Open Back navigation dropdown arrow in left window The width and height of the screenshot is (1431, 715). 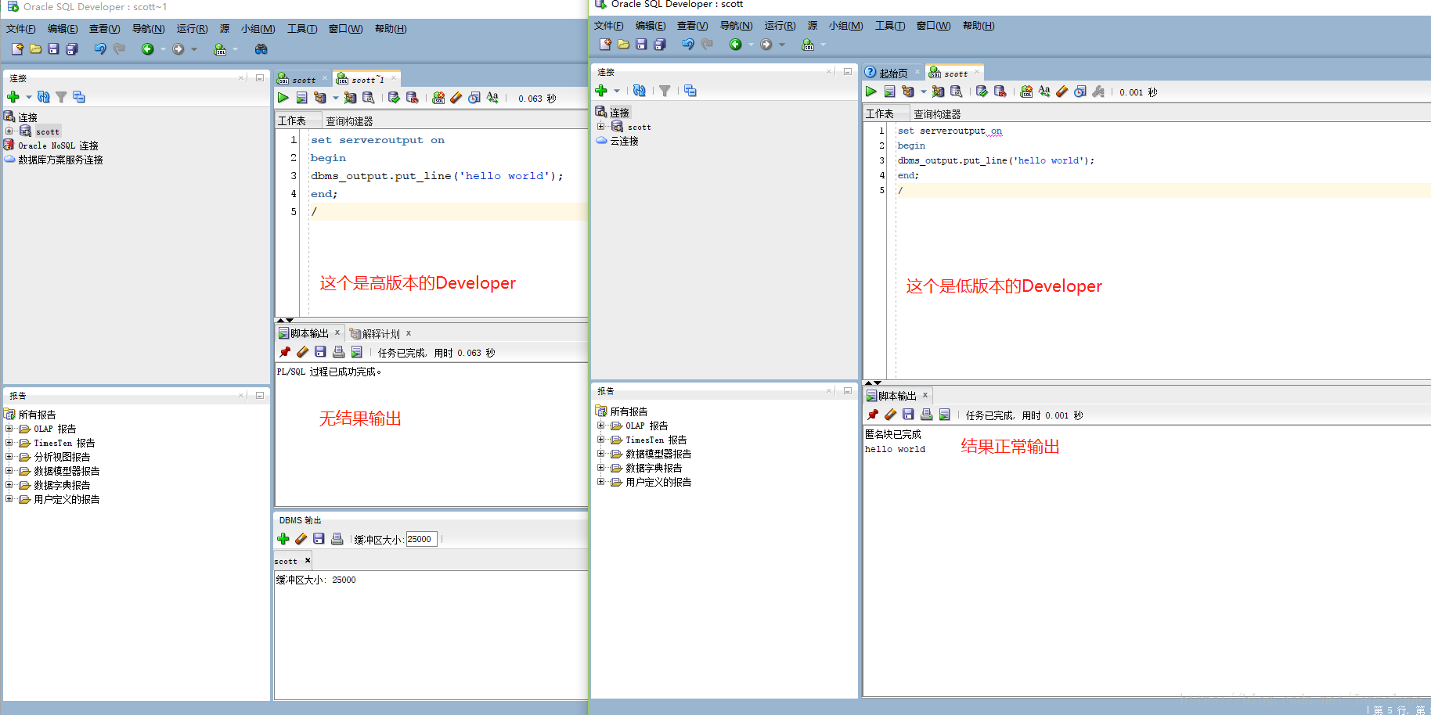tap(163, 49)
